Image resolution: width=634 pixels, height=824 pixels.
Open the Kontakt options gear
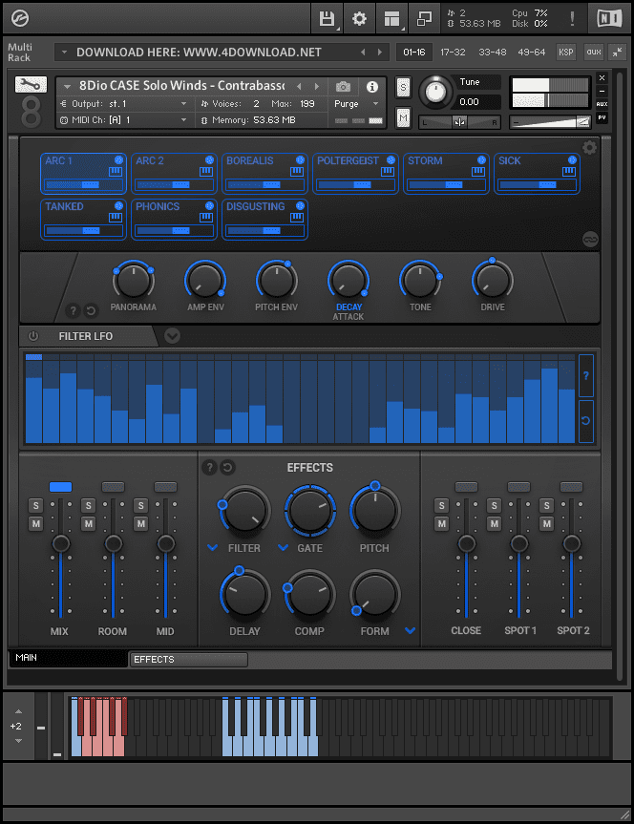click(x=359, y=19)
